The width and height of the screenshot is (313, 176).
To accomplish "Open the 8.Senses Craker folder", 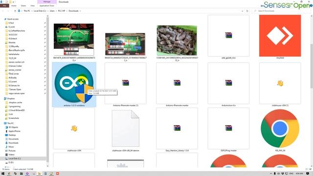I will (x=15, y=66).
